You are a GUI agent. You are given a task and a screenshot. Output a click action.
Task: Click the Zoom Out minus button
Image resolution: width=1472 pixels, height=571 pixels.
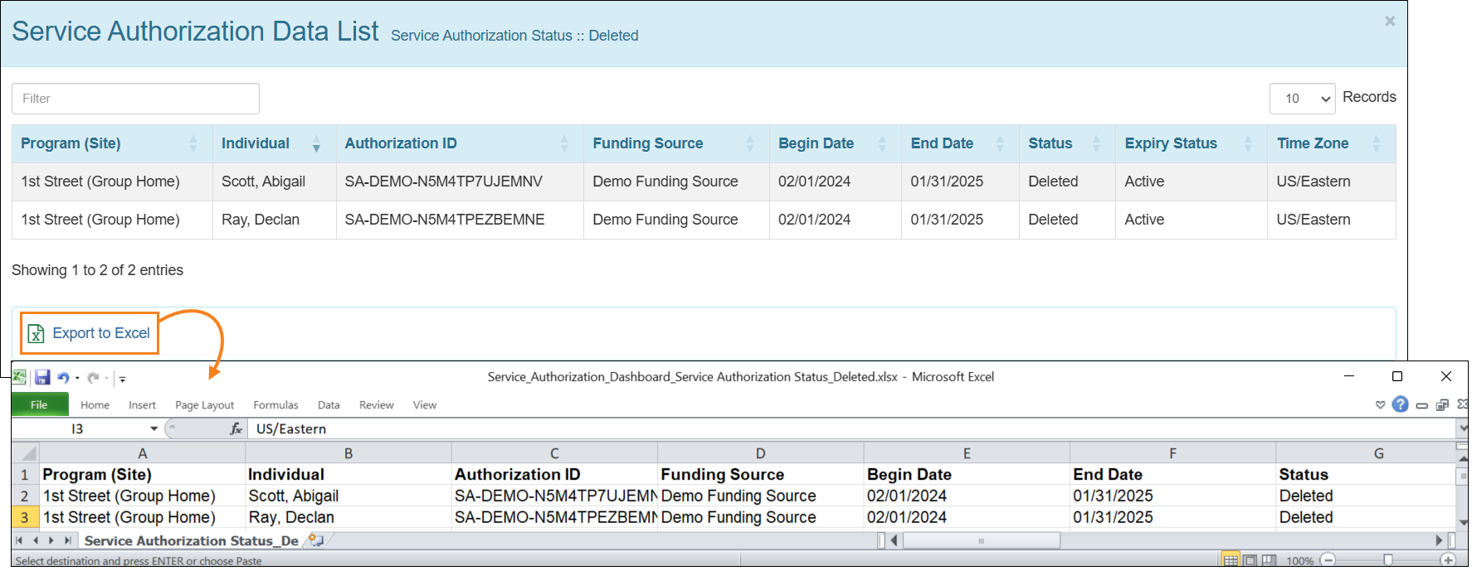(x=1328, y=560)
